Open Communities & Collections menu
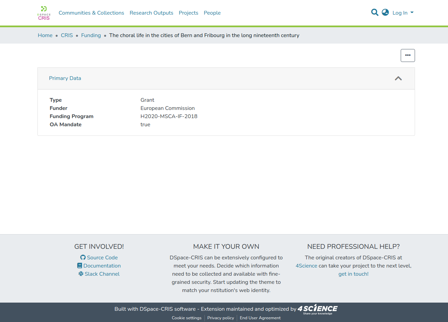448x322 pixels. pos(91,13)
